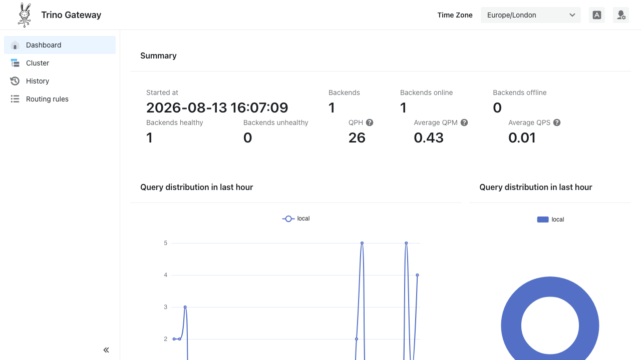Viewport: 641px width, 360px height.
Task: Go to Routing rules page
Action: pyautogui.click(x=60, y=99)
